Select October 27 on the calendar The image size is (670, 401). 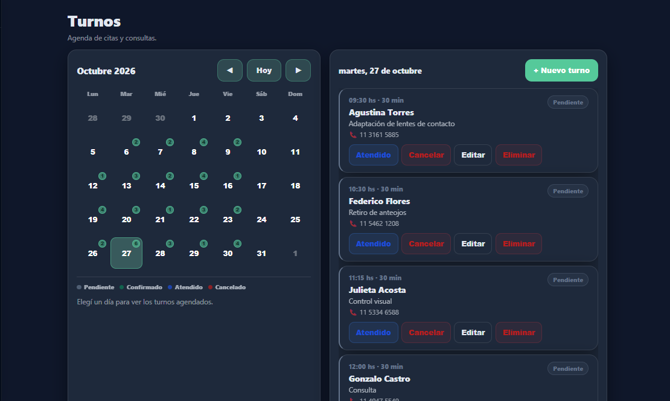pyautogui.click(x=127, y=253)
